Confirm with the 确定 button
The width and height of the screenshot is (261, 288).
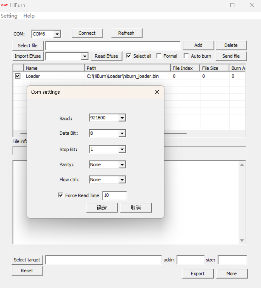(x=102, y=208)
